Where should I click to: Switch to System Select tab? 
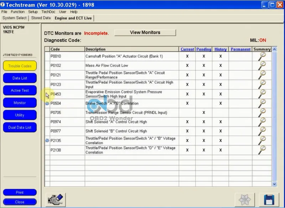coord(14,18)
